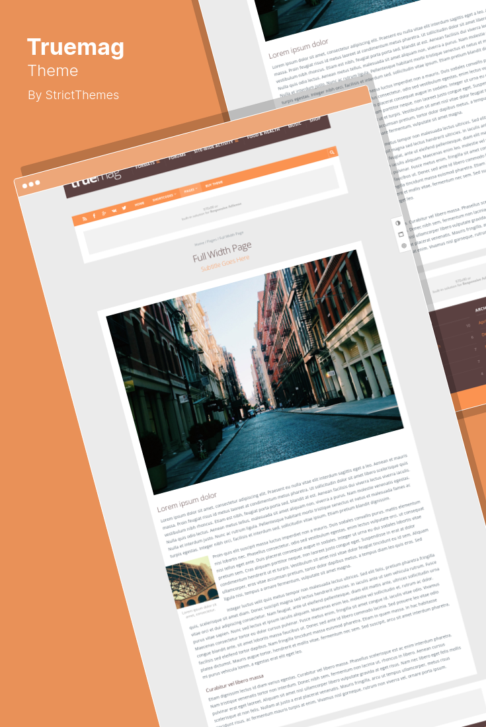Image resolution: width=486 pixels, height=727 pixels.
Task: Click the "Full Width Page" heading
Action: [222, 251]
